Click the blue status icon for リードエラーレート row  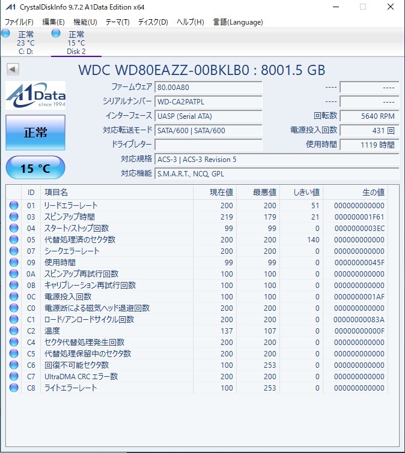pyautogui.click(x=14, y=206)
